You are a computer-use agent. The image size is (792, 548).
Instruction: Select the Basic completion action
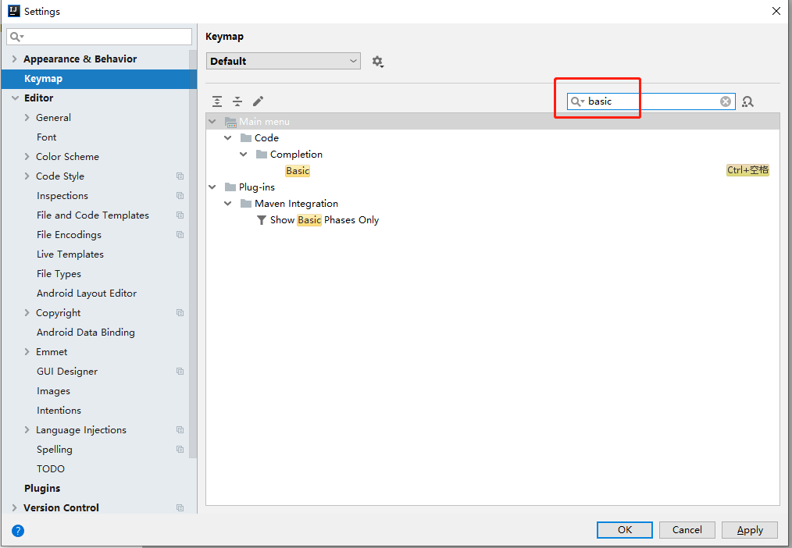click(x=298, y=171)
